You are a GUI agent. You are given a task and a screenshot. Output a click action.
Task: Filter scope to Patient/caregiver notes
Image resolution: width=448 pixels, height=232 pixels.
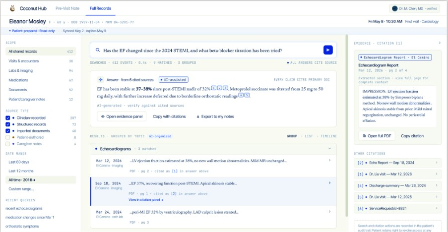coord(41,99)
